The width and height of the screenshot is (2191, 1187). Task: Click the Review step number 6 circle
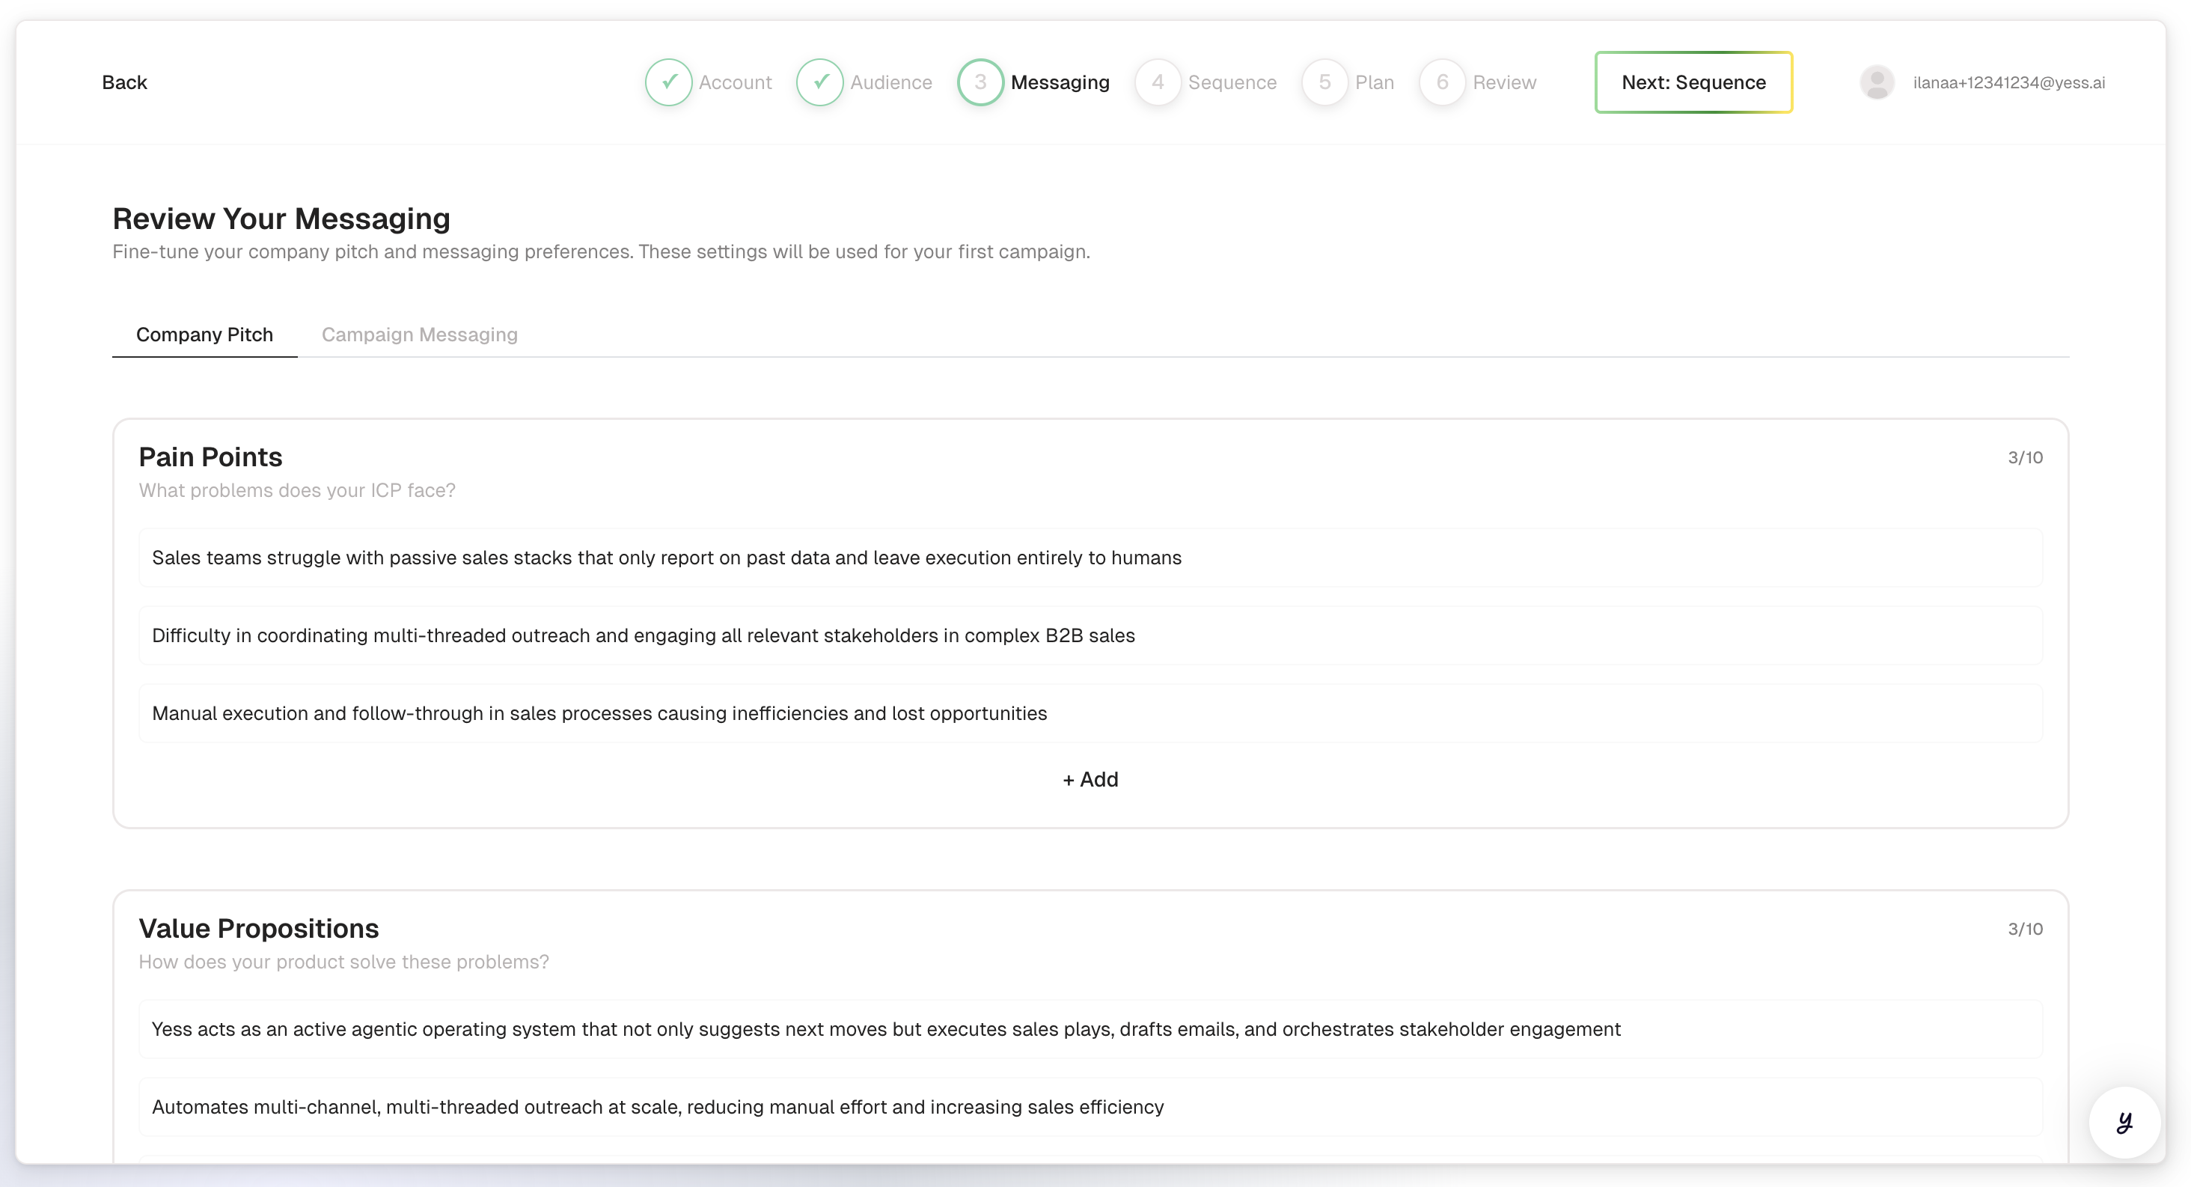pyautogui.click(x=1442, y=82)
